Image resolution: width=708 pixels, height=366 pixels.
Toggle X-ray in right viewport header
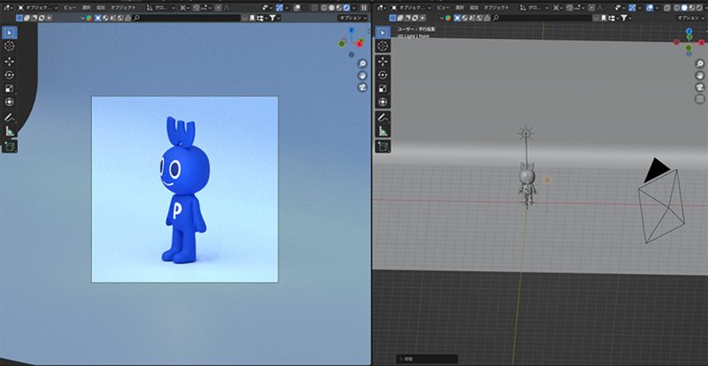(667, 8)
